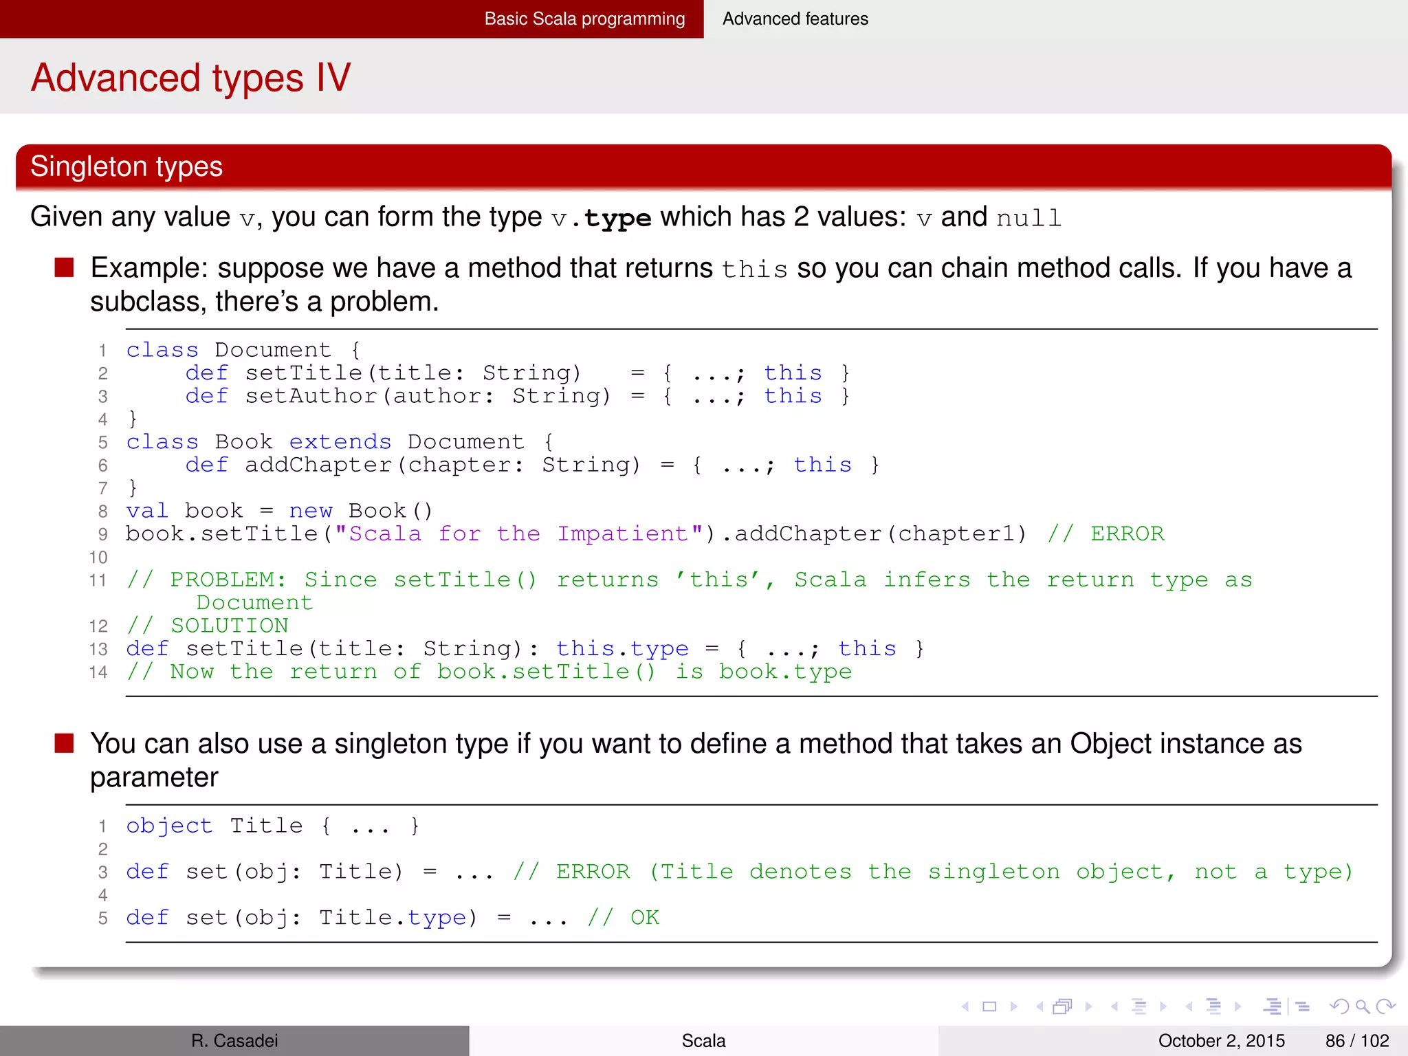Viewport: 1408px width, 1056px height.
Task: Click the author name R. Casadei
Action: 234,1041
